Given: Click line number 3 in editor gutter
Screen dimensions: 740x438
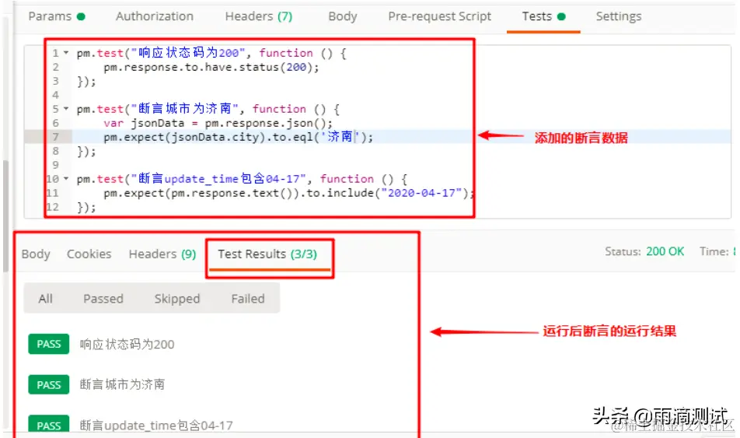Looking at the screenshot, I should click(x=56, y=81).
